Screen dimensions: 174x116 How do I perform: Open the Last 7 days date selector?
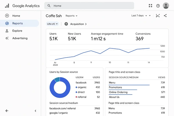click(141, 16)
